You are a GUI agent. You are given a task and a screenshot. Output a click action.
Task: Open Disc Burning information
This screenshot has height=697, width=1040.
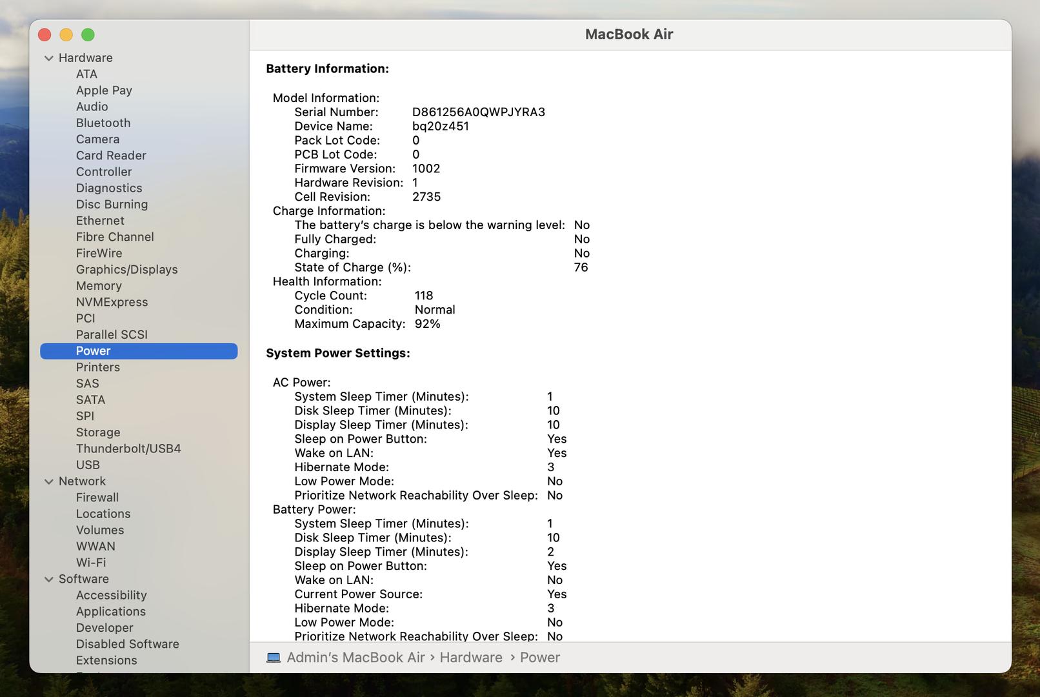pos(112,205)
